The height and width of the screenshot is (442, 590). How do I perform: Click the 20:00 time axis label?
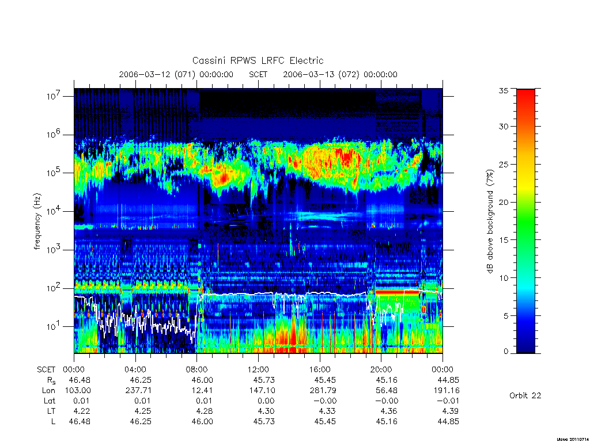[x=381, y=369]
